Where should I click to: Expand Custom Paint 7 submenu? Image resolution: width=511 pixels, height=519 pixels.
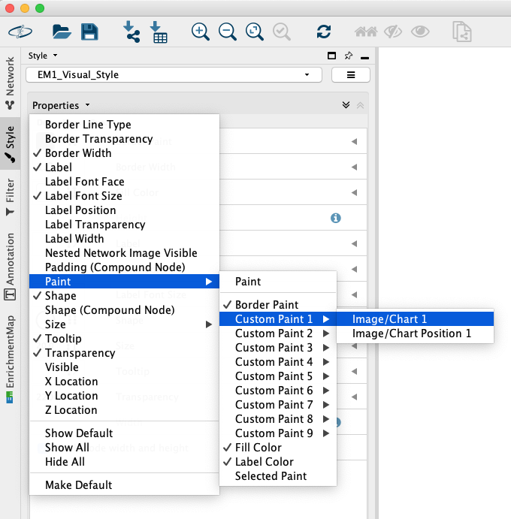tap(278, 405)
